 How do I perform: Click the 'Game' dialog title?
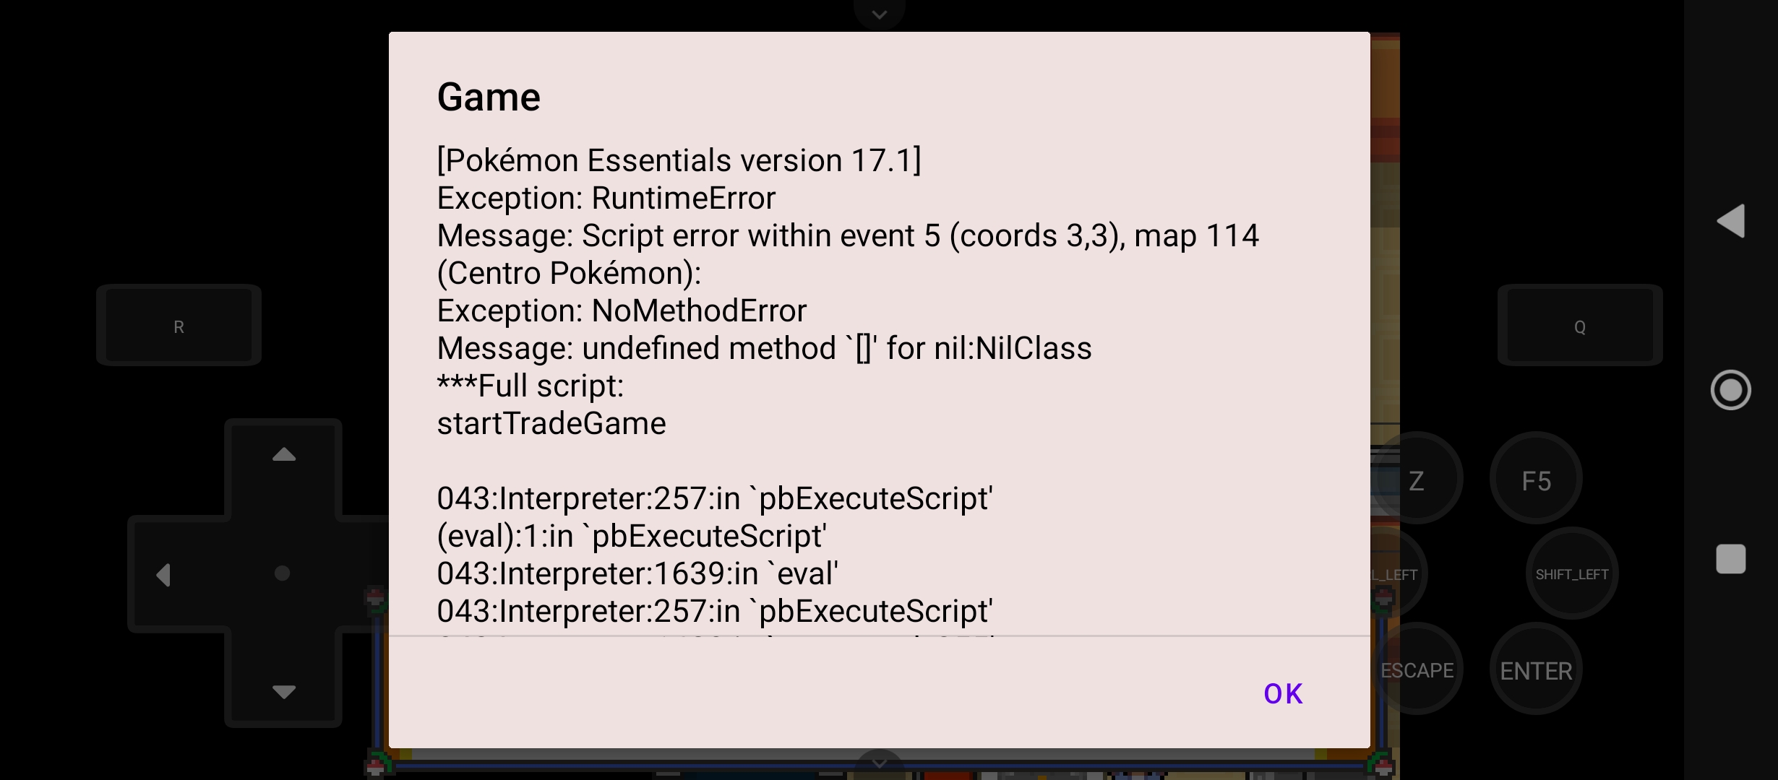pyautogui.click(x=489, y=97)
